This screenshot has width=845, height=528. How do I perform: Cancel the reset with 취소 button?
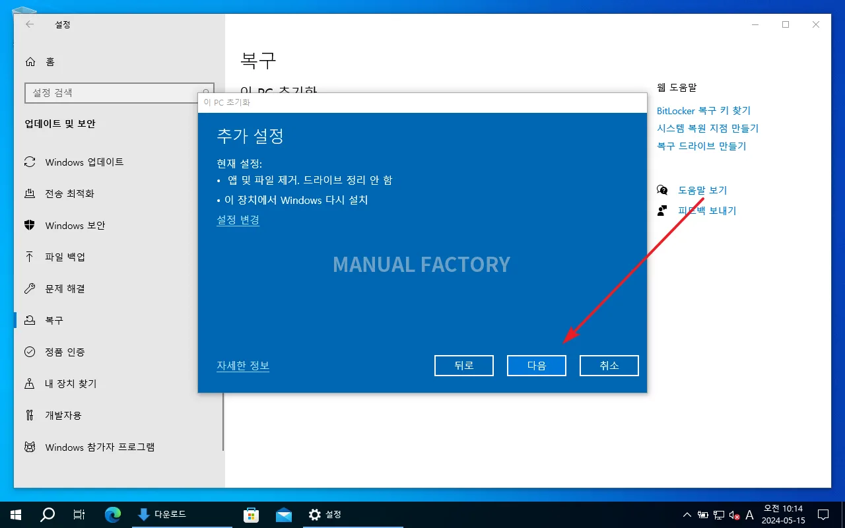[609, 366]
